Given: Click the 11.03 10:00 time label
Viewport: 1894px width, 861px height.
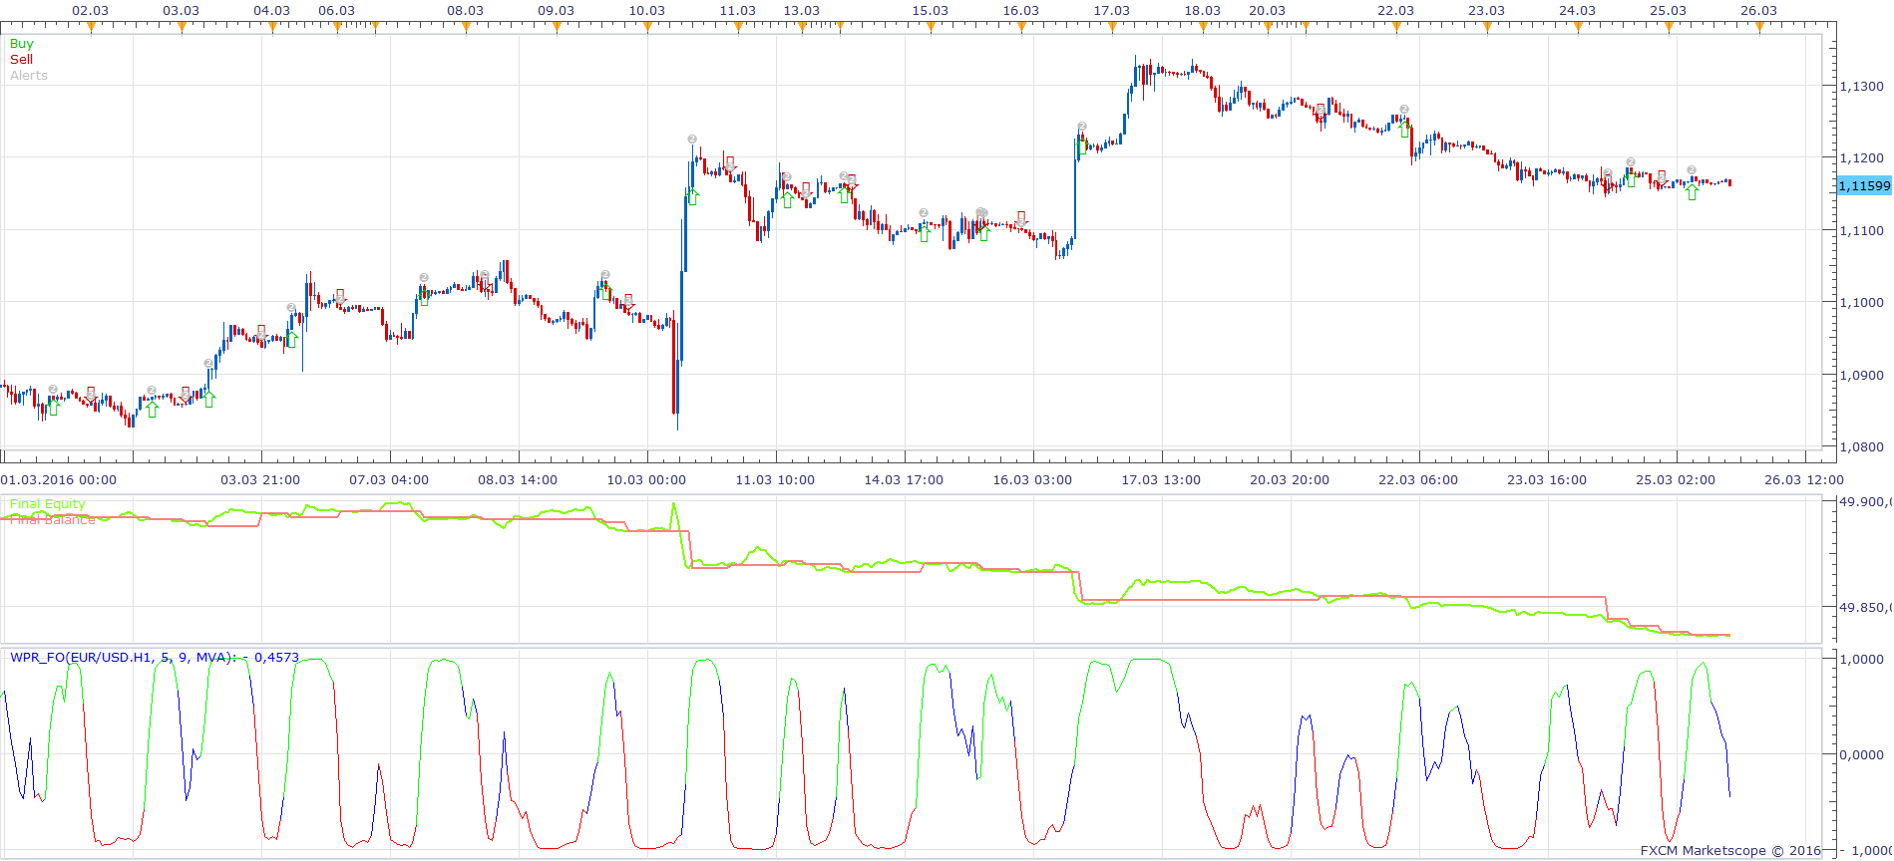Looking at the screenshot, I should (775, 480).
